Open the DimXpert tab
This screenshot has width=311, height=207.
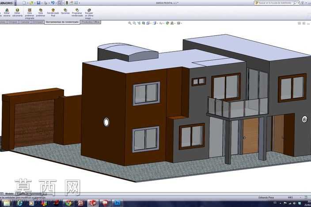coord(38,22)
